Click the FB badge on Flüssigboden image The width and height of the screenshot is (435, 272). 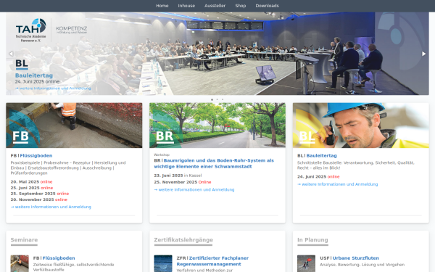pyautogui.click(x=20, y=137)
